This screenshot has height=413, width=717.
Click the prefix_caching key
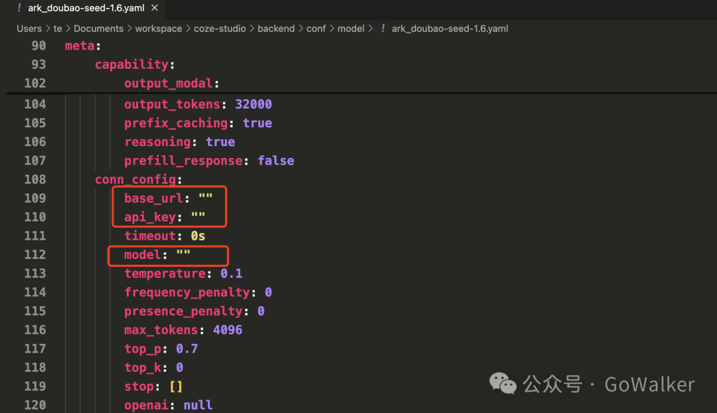(x=175, y=123)
